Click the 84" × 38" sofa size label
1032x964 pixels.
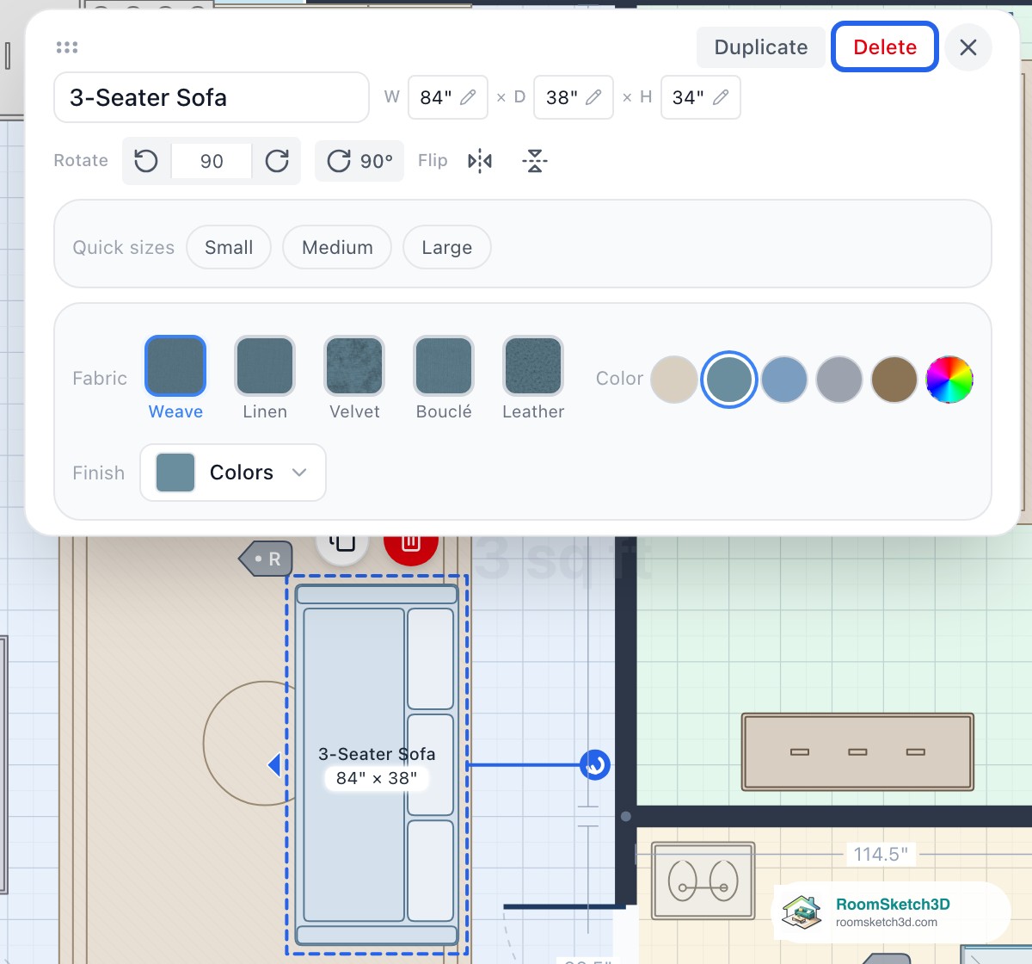pos(377,778)
